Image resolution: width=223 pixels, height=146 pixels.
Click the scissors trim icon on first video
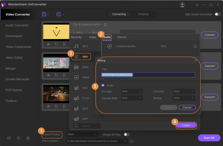tap(49, 44)
